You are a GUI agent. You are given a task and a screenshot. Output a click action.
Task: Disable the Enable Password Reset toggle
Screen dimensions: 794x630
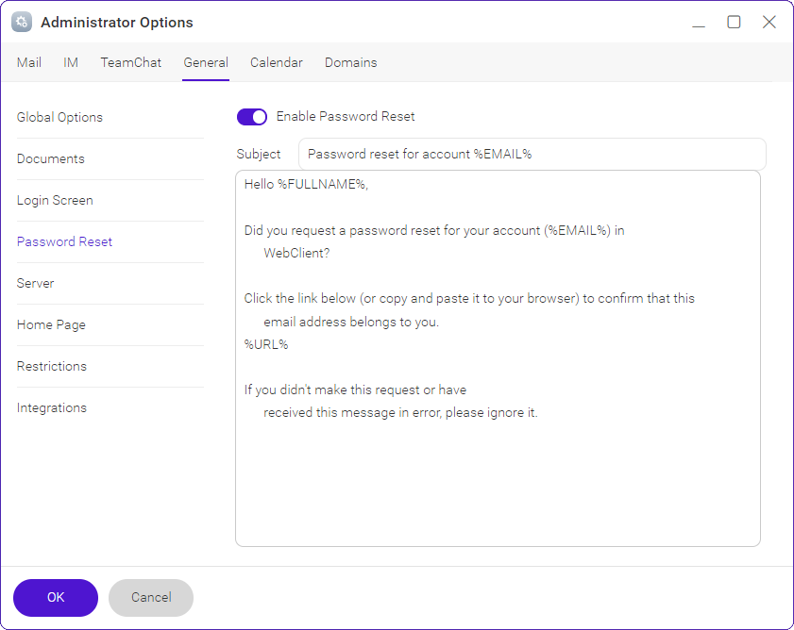pos(252,117)
